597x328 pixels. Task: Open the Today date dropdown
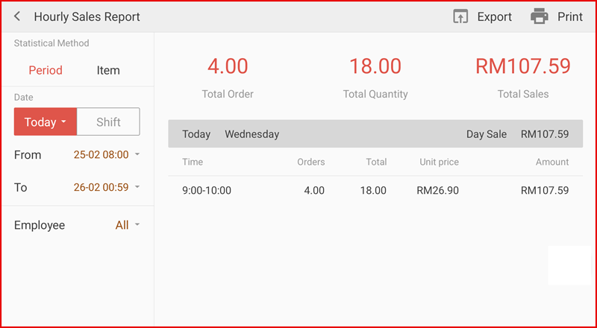click(45, 122)
